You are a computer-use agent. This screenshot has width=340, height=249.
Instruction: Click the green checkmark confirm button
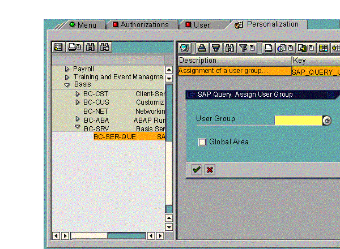tap(197, 170)
